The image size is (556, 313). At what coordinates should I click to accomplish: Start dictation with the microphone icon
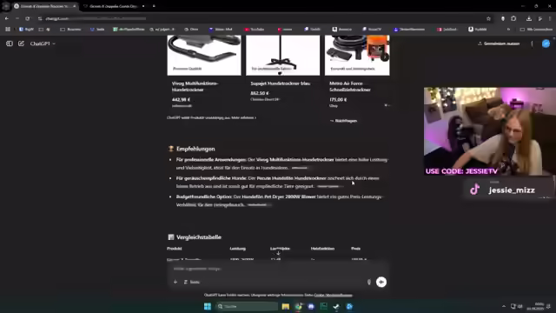coord(368,282)
